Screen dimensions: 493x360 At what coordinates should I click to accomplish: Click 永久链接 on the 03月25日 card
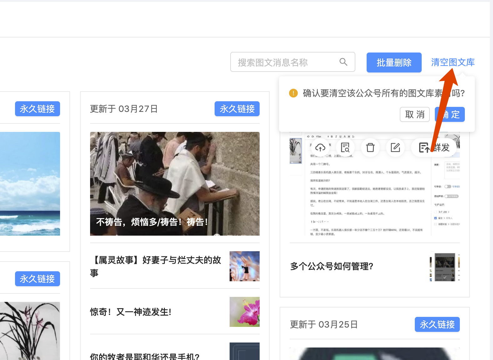coord(437,324)
